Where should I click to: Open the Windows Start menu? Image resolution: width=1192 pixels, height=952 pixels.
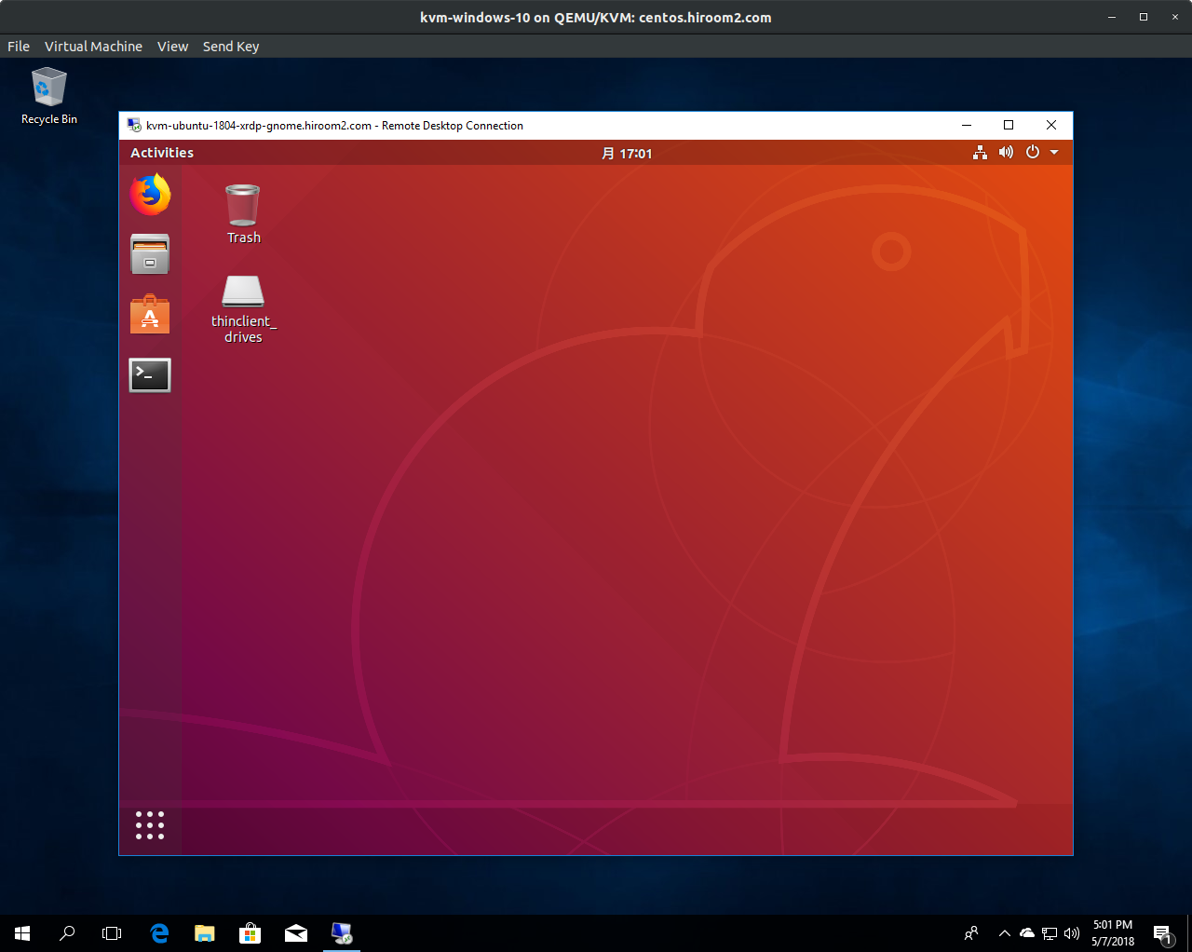(x=22, y=933)
